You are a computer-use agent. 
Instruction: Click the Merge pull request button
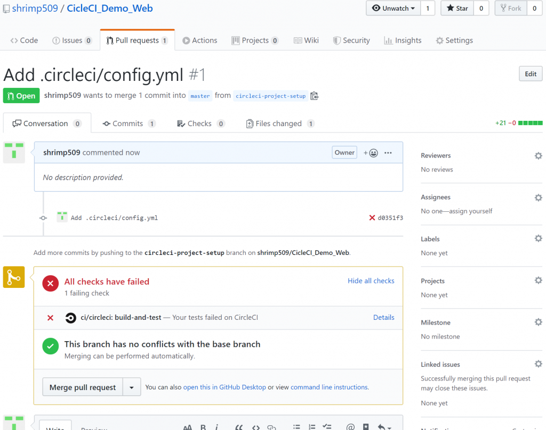(83, 387)
